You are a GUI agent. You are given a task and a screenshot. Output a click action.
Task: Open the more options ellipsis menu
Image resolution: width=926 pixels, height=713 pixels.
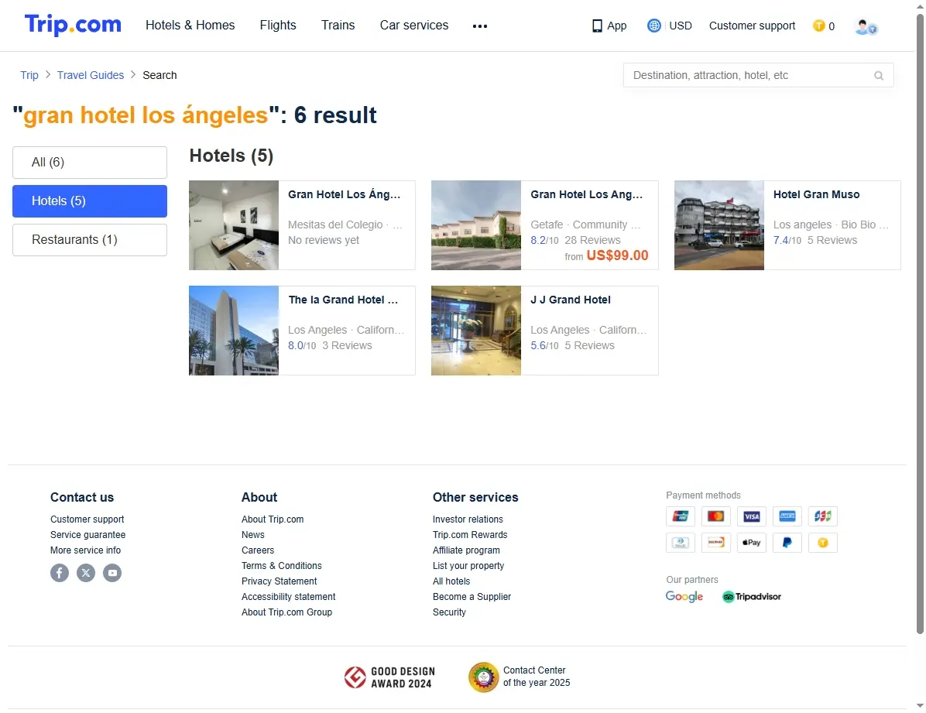tap(480, 26)
